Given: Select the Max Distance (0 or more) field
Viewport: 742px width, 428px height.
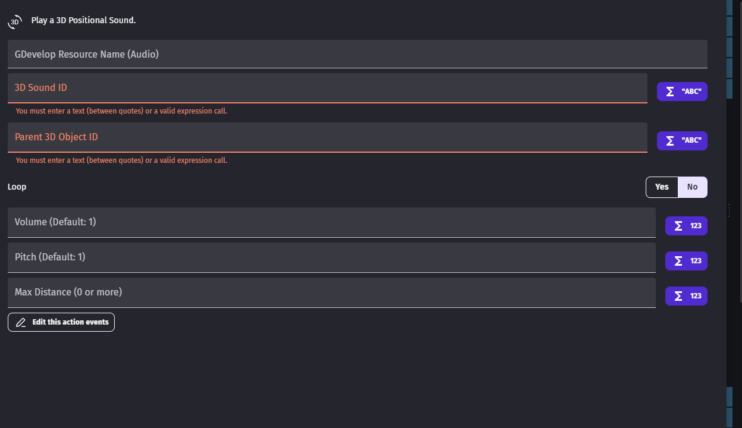Looking at the screenshot, I should [331, 292].
